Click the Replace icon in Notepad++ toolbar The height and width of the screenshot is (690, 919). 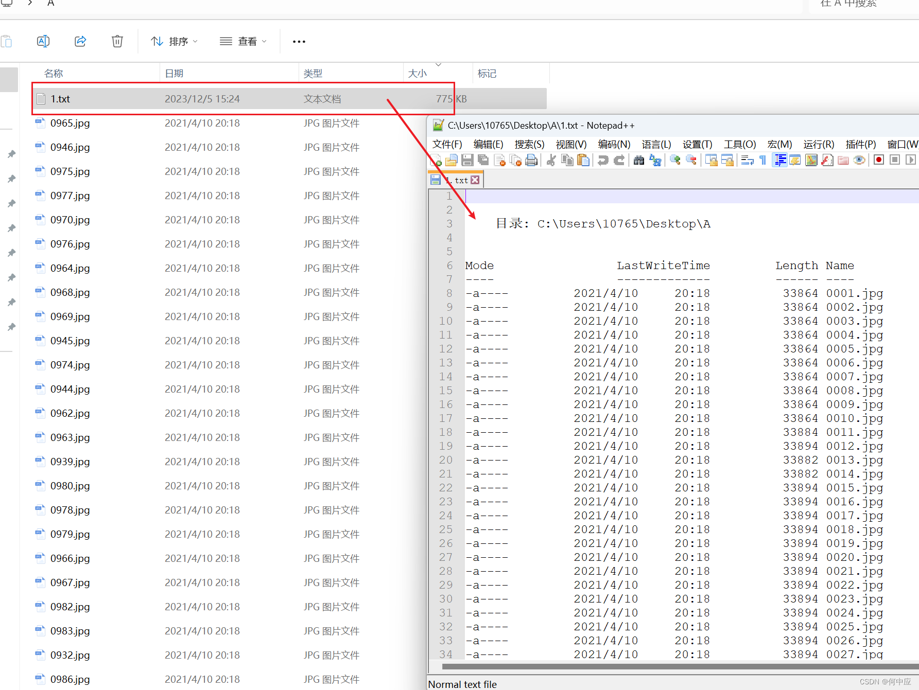[655, 161]
